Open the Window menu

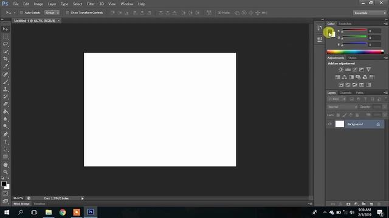point(127,4)
